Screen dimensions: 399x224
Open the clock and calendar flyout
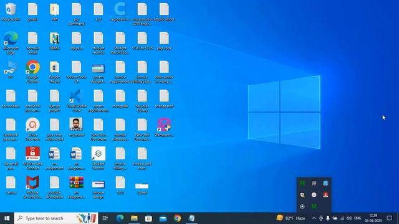(373, 218)
